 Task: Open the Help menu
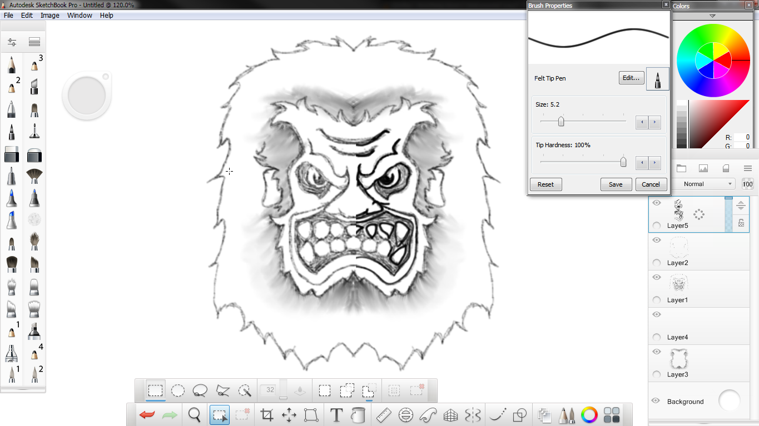click(107, 16)
